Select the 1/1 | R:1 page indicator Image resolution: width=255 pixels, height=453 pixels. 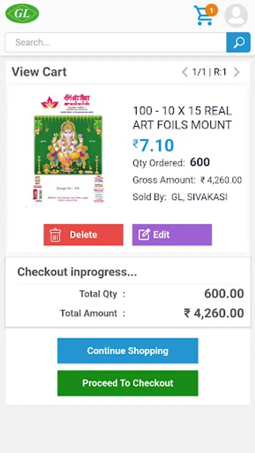point(209,72)
